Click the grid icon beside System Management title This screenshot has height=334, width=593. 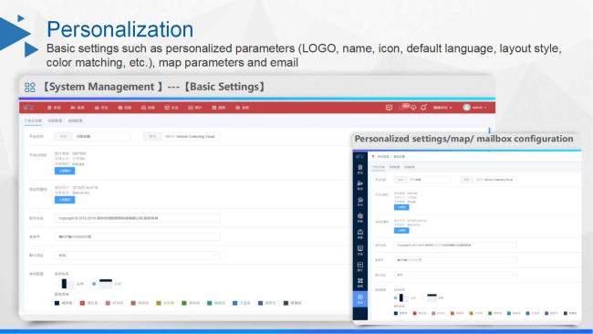pos(30,88)
